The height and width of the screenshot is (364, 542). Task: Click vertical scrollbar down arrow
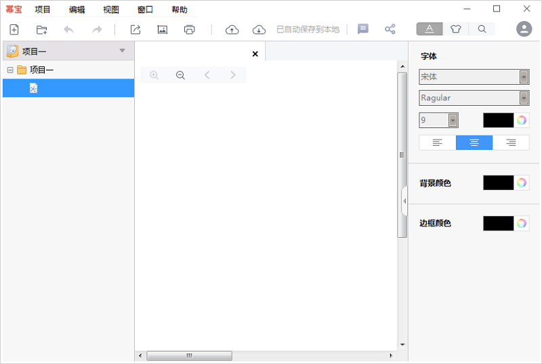click(x=402, y=344)
